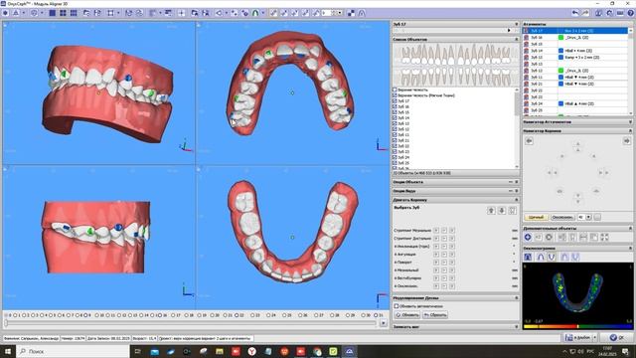Click minus button in Поворот row
The width and height of the screenshot is (636, 358).
tap(444, 263)
